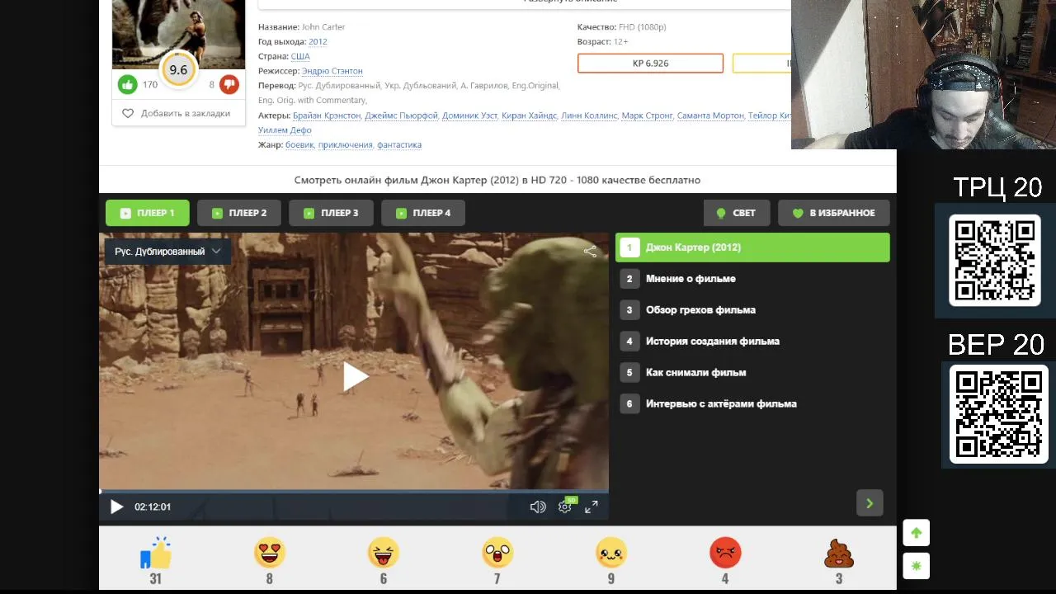Screen dimensions: 1056x594
Task: Open the Рус. Дублированный audio dropdown
Action: click(167, 252)
